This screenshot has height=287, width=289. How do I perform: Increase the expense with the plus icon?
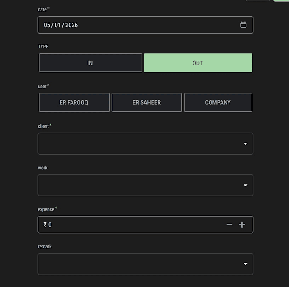(242, 225)
